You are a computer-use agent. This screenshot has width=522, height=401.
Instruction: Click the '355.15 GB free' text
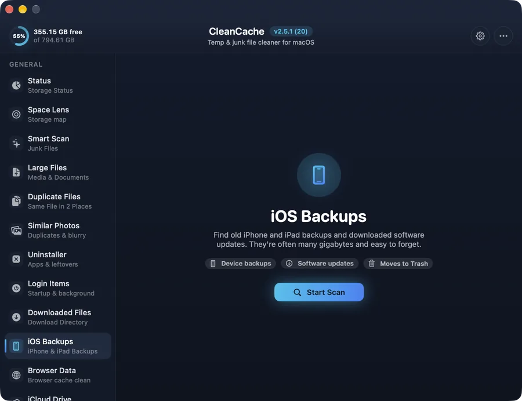click(x=58, y=32)
